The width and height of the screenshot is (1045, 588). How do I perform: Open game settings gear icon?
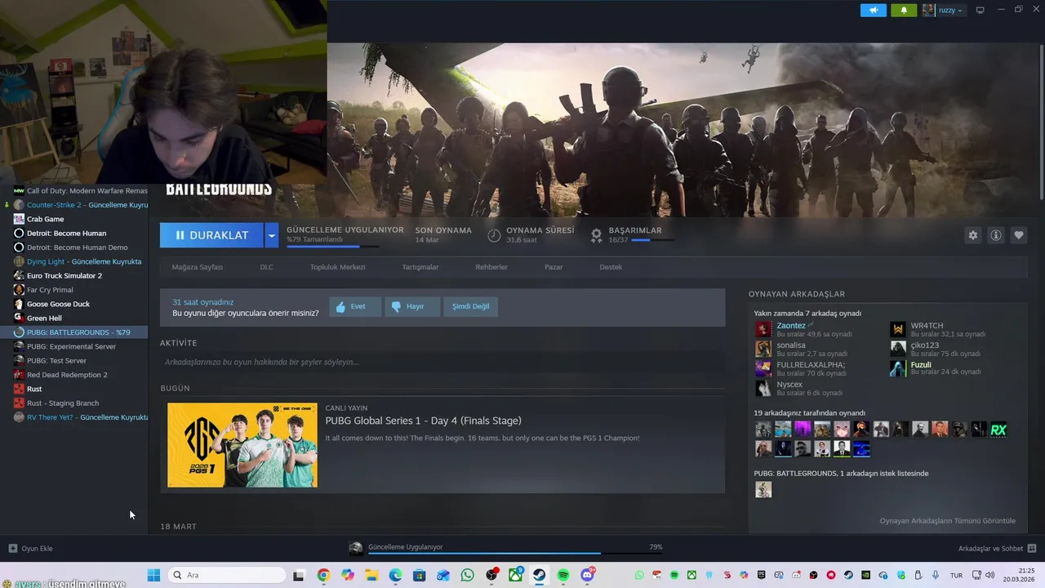972,235
